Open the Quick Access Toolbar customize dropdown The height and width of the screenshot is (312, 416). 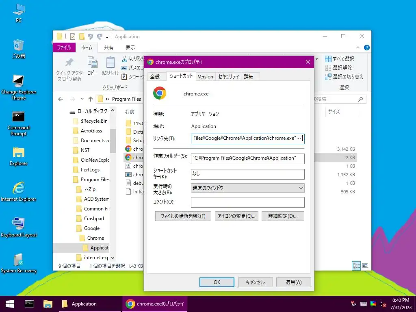(107, 37)
